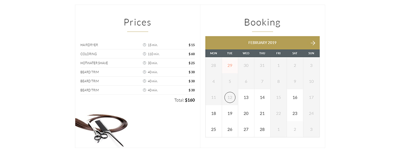Select circled date 12 in calendar

click(230, 97)
